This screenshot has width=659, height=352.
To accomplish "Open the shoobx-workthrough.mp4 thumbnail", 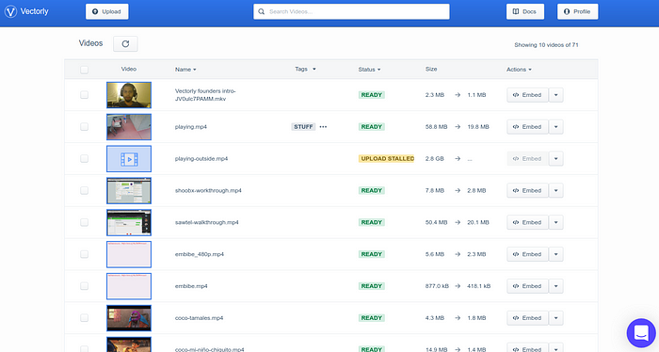I will [x=129, y=191].
